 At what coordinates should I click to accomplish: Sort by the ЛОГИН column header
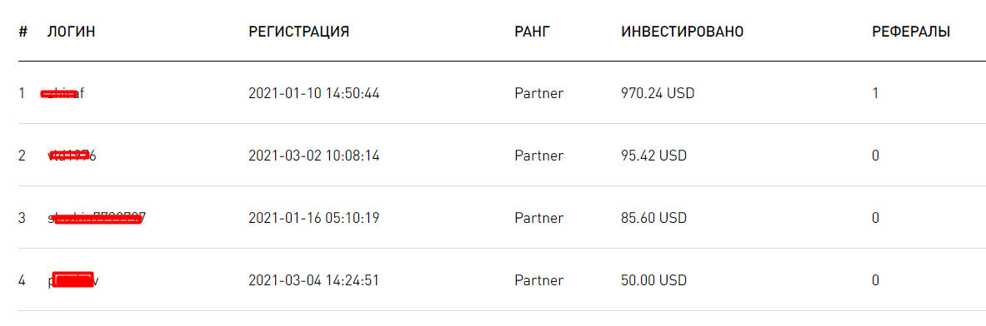tap(71, 32)
